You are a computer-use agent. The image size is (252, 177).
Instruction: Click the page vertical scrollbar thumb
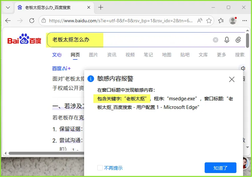point(247,40)
